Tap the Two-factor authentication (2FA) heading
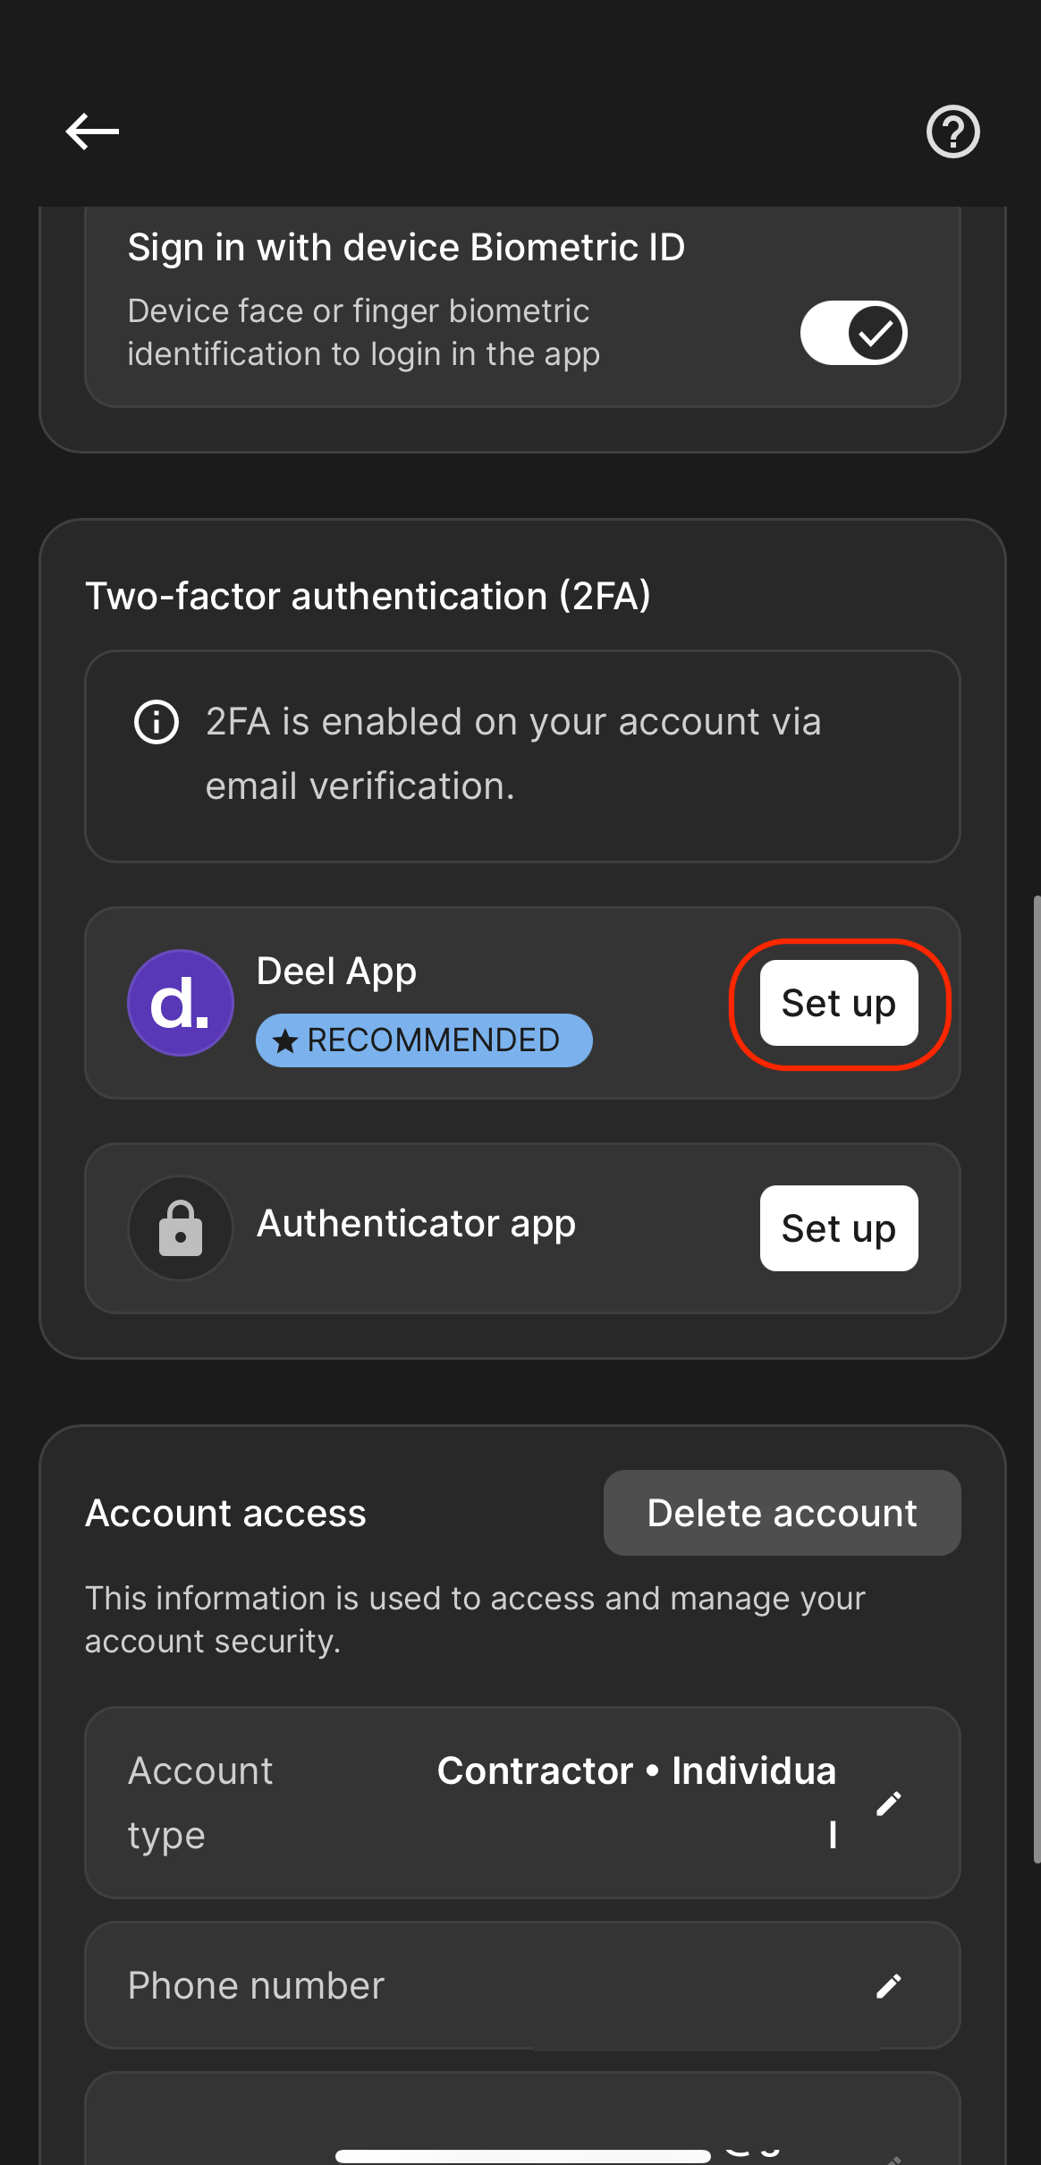Screen dimensions: 1041x2165 [368, 596]
